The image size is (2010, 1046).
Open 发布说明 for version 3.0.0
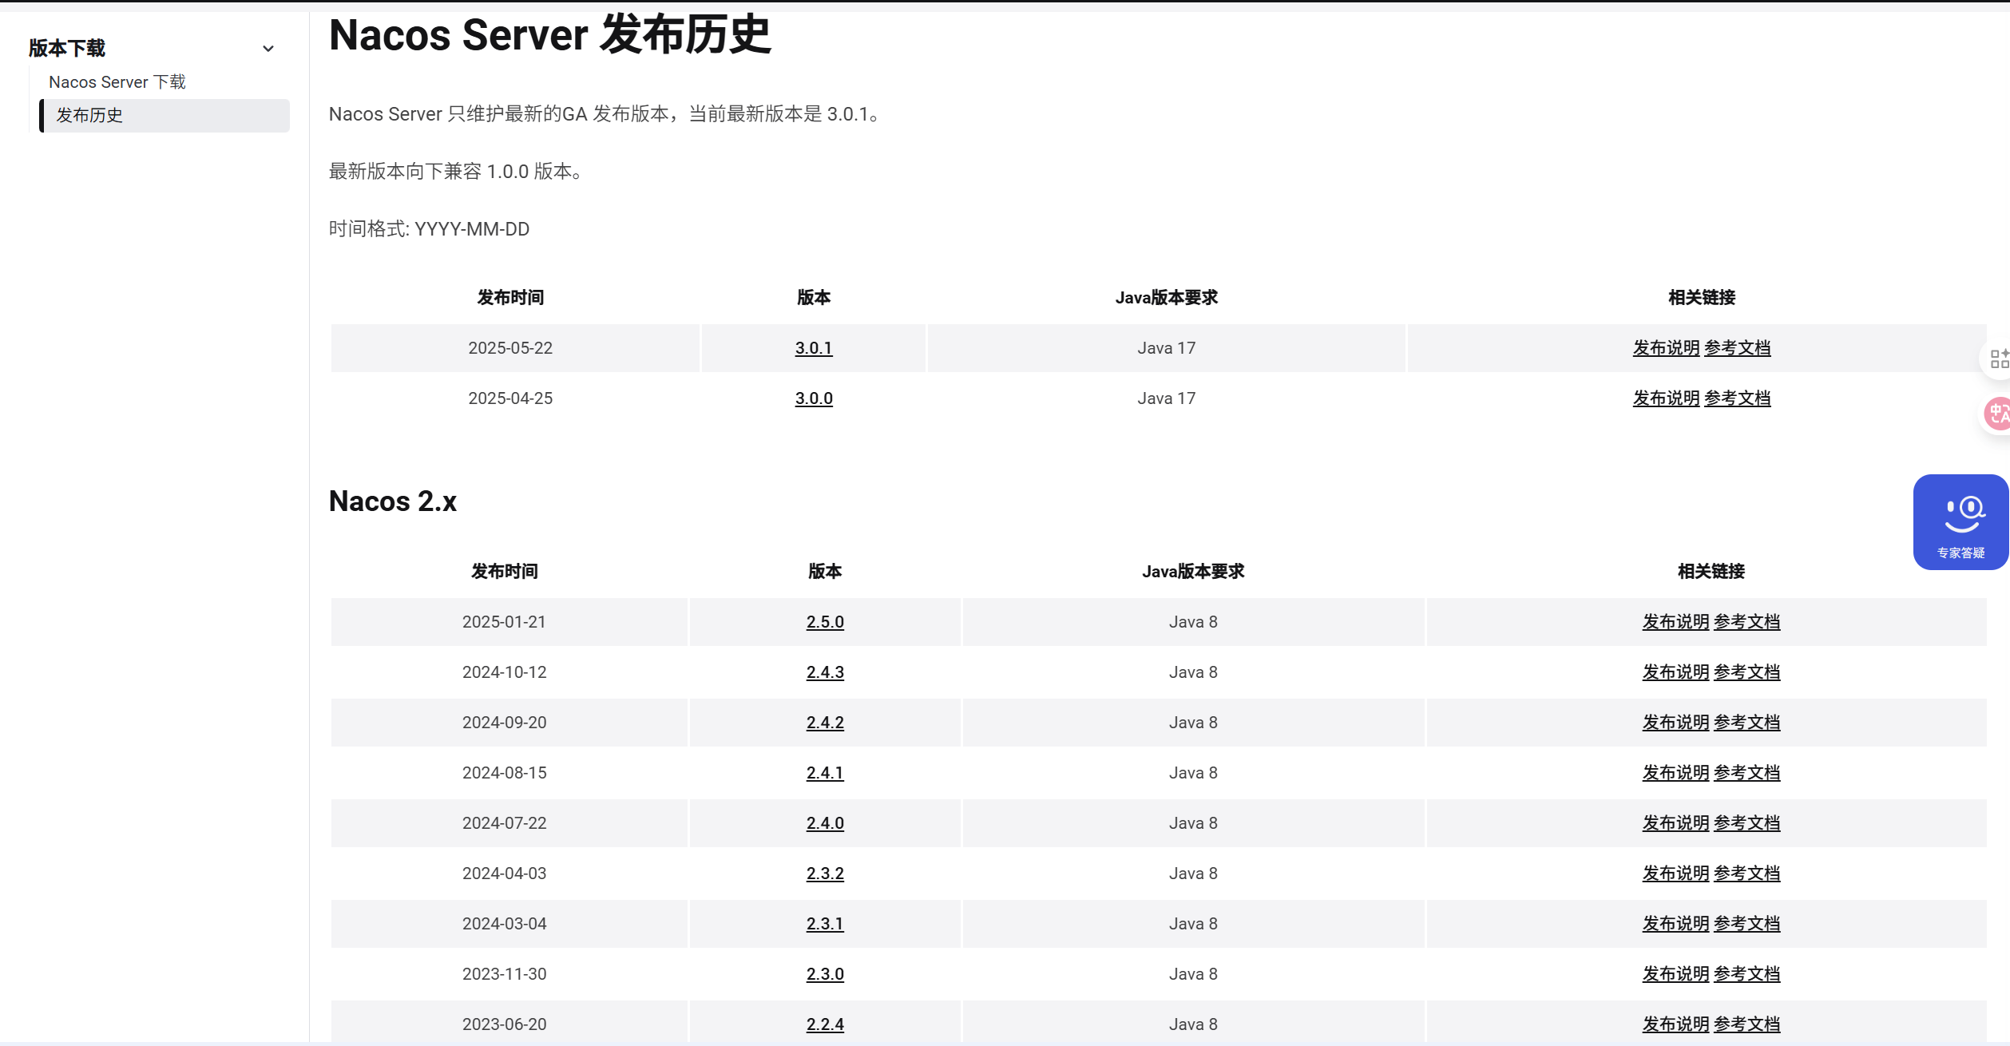pyautogui.click(x=1666, y=398)
